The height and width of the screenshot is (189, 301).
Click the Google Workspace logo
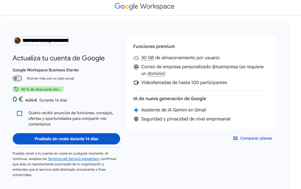(x=144, y=6)
